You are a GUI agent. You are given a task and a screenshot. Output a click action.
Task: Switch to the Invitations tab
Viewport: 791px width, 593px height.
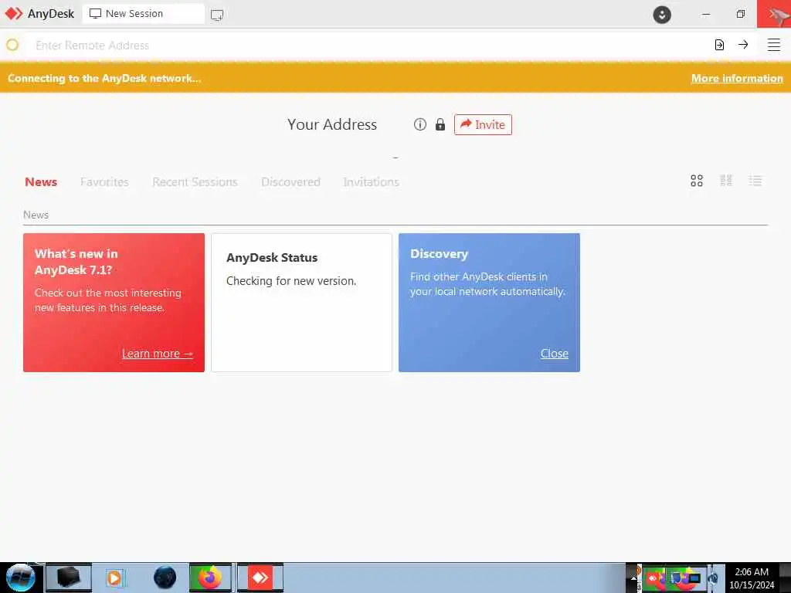372,181
